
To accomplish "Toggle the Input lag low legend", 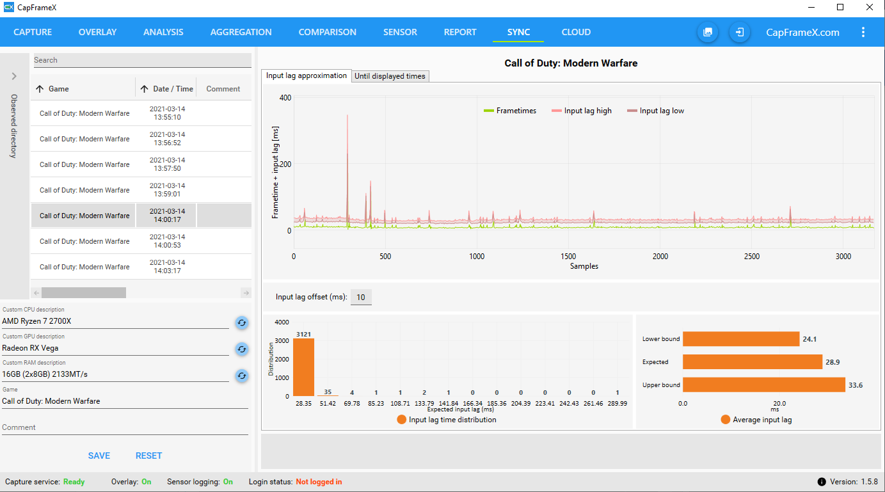I will click(x=656, y=111).
